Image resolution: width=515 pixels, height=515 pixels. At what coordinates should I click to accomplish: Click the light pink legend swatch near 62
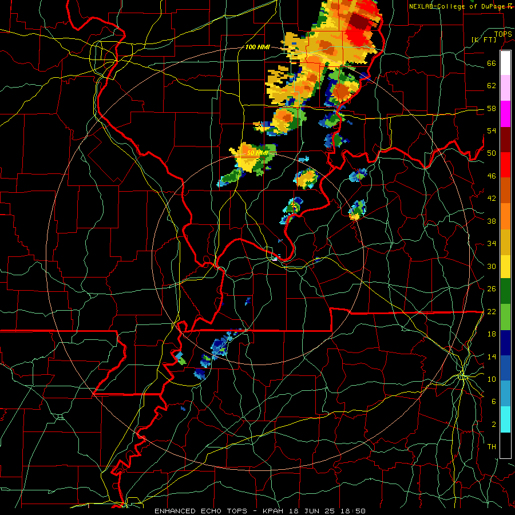(x=505, y=88)
